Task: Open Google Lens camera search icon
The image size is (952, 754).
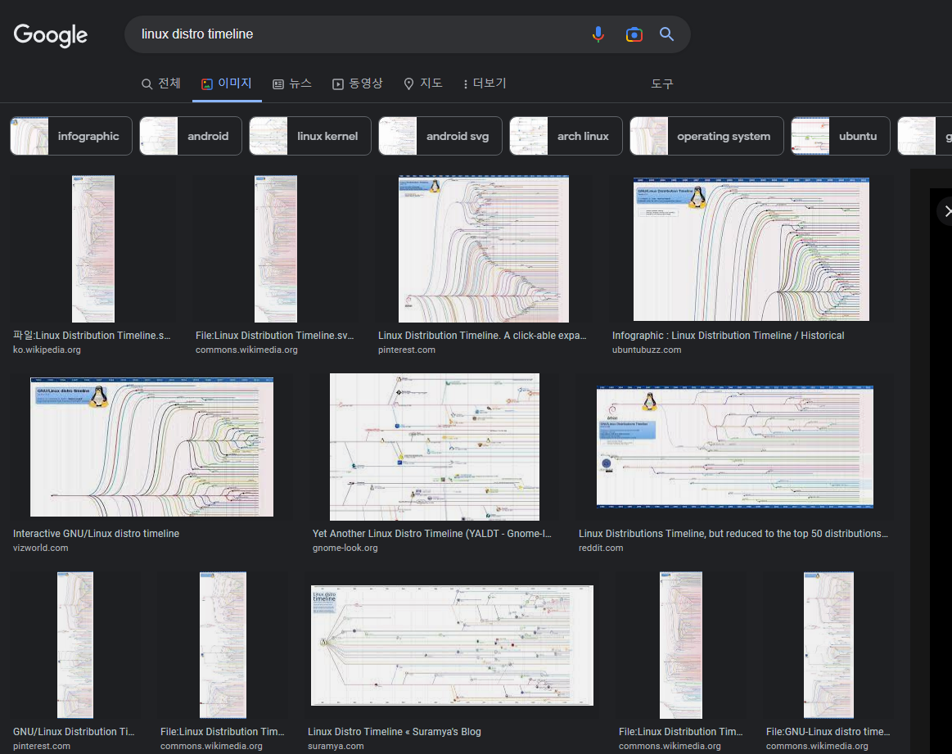Action: click(x=634, y=34)
